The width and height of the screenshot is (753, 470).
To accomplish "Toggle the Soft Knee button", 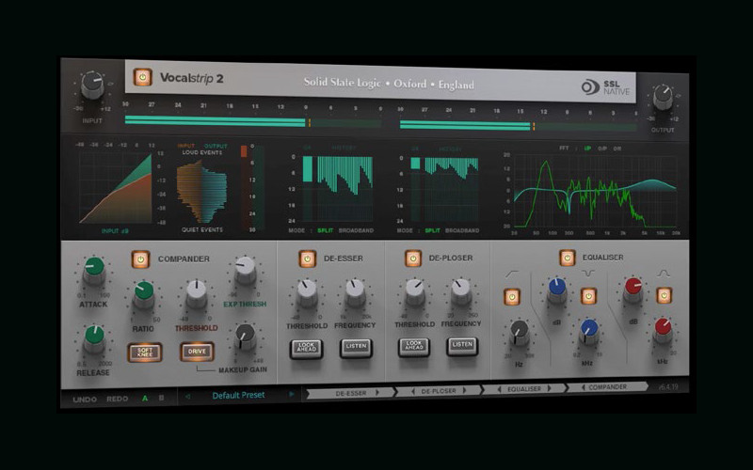I will pyautogui.click(x=145, y=352).
